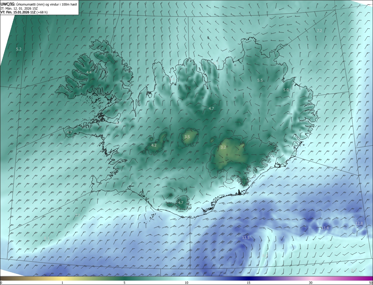Click the "5" tick on the color scale
373x285 pixels.
pos(124,283)
